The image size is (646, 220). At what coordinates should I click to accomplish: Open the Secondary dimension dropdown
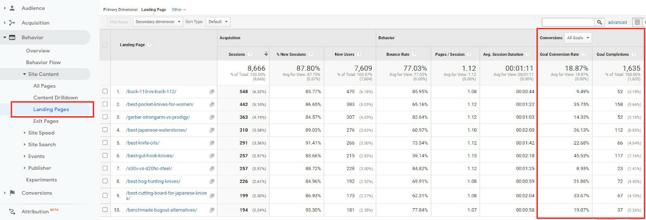click(x=158, y=22)
